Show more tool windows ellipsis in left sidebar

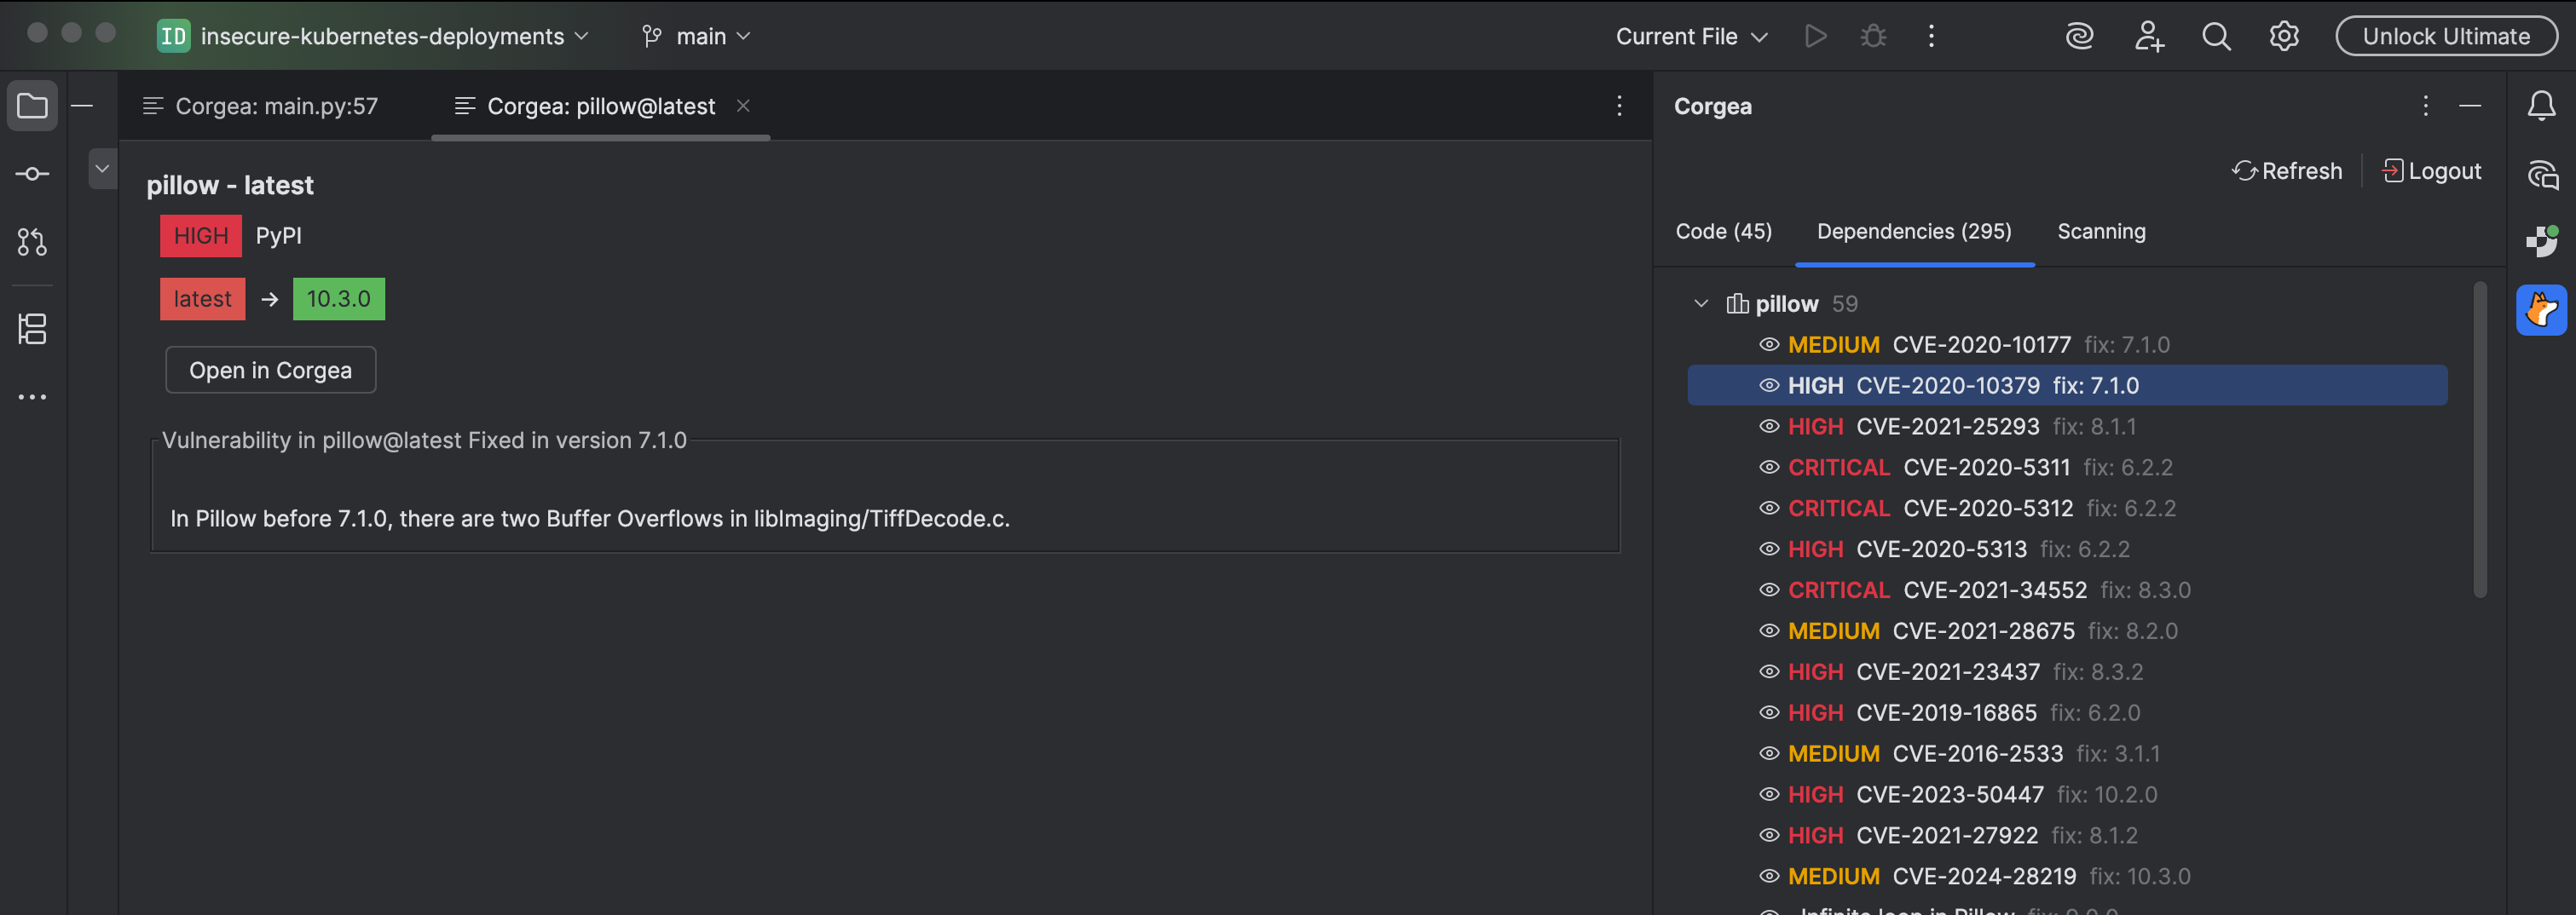click(x=32, y=397)
